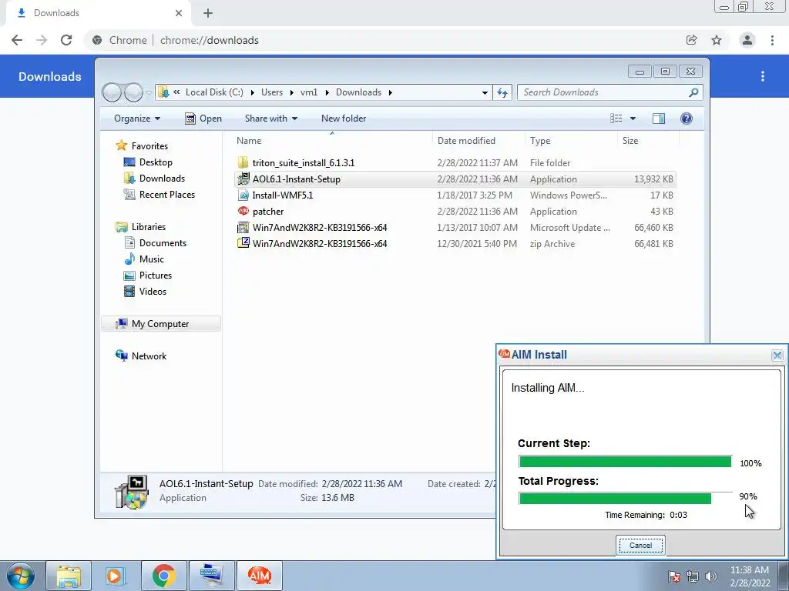789x591 pixels.
Task: Click the change view icon
Action: pos(616,119)
